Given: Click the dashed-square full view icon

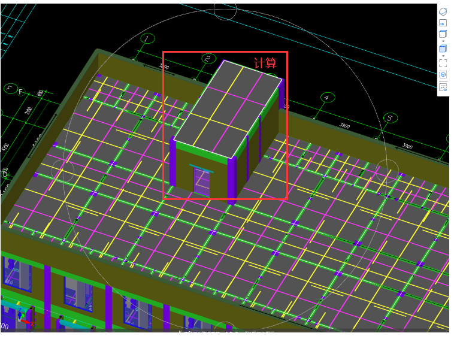Looking at the screenshot, I should (443, 63).
